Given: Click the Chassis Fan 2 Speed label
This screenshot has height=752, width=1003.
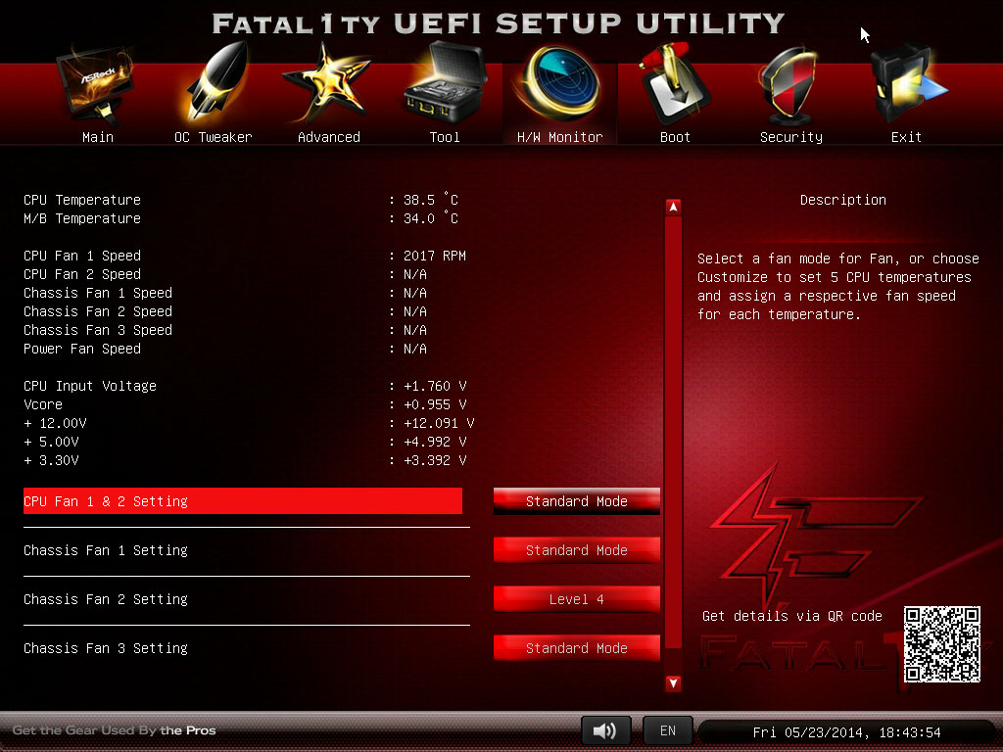Looking at the screenshot, I should (x=98, y=310).
